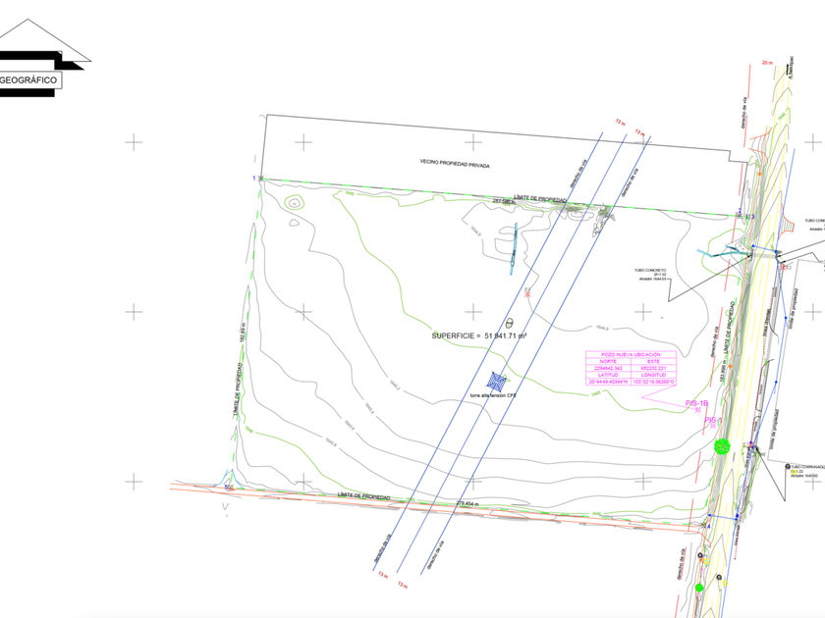
Task: Click the 'torre alta tensión CFE' caption
Action: [x=493, y=395]
